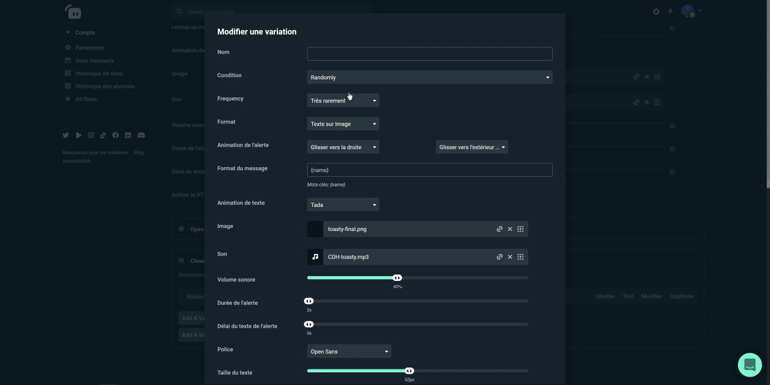This screenshot has height=385, width=770.
Task: Remove the CDH-toasty.mp3 sound file
Action: pyautogui.click(x=510, y=257)
